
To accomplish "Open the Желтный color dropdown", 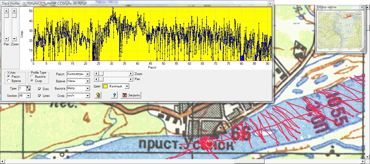I will pos(126,86).
